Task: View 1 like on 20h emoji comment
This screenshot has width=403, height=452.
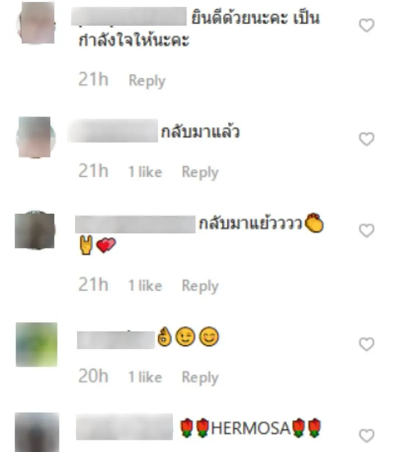Action: tap(145, 377)
